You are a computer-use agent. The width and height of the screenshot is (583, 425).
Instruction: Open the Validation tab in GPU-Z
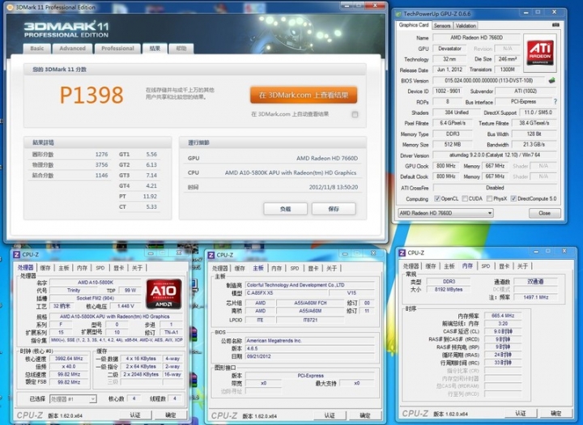click(x=466, y=26)
